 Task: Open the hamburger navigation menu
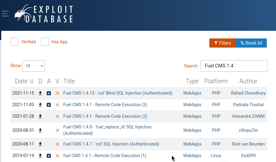[x=5, y=13]
